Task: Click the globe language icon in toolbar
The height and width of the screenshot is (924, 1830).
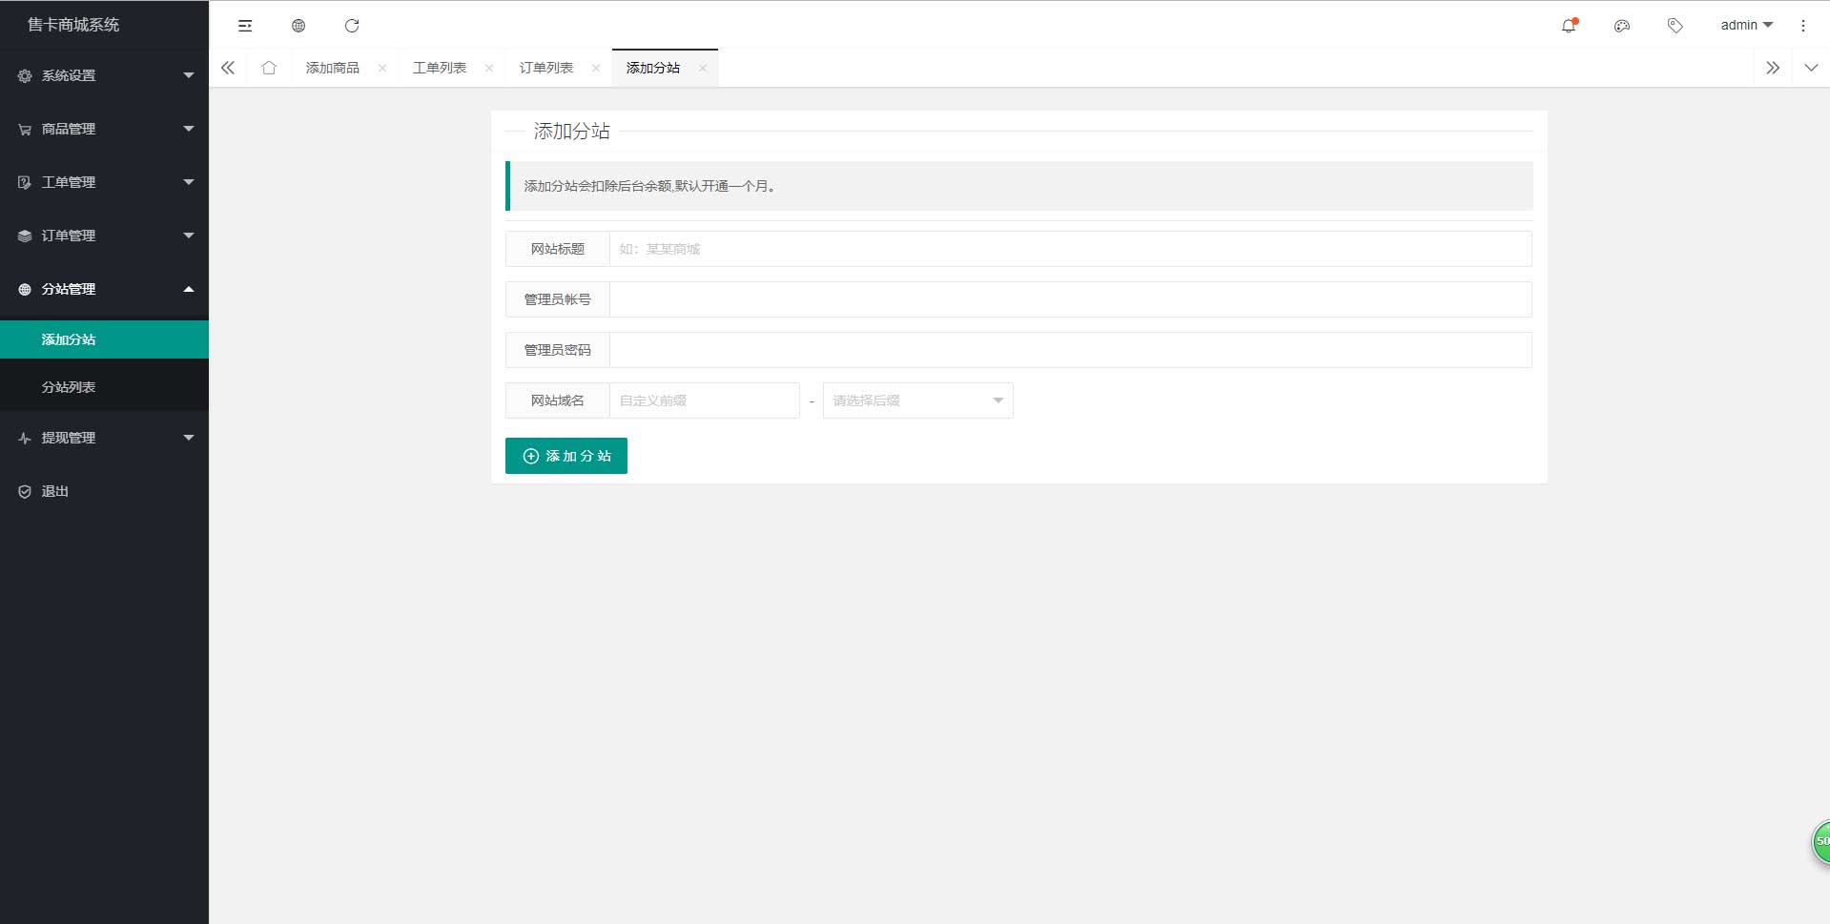Action: (x=298, y=26)
